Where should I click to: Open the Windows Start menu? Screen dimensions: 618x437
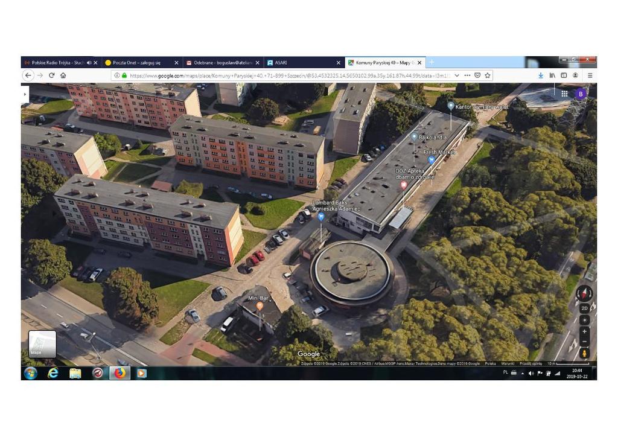(30, 373)
